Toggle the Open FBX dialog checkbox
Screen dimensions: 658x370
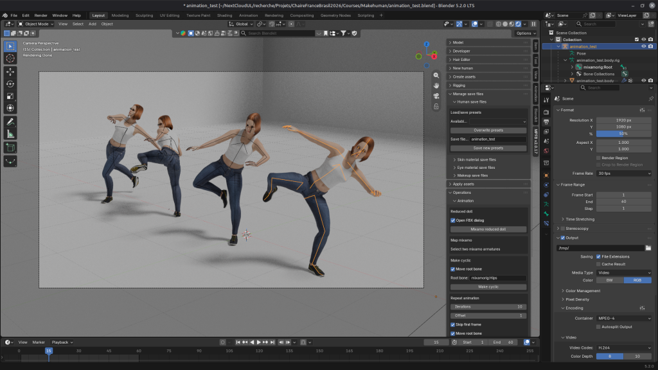[453, 220]
